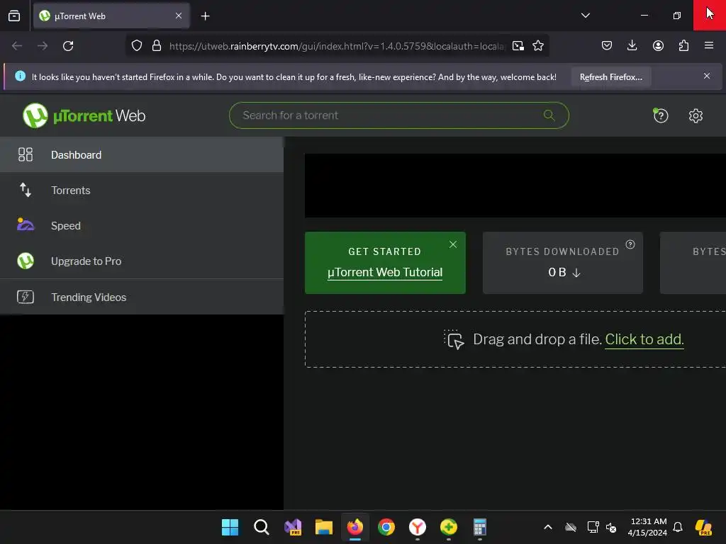Open the Firefox account icon
Viewport: 726px width, 544px height.
(658, 45)
